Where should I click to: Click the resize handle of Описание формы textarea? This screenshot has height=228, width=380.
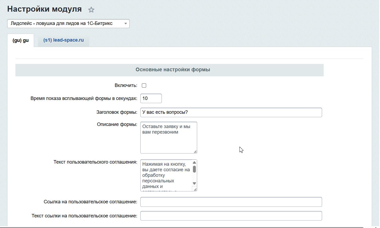point(195,152)
